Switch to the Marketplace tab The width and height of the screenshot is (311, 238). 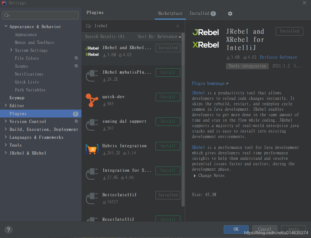click(170, 13)
